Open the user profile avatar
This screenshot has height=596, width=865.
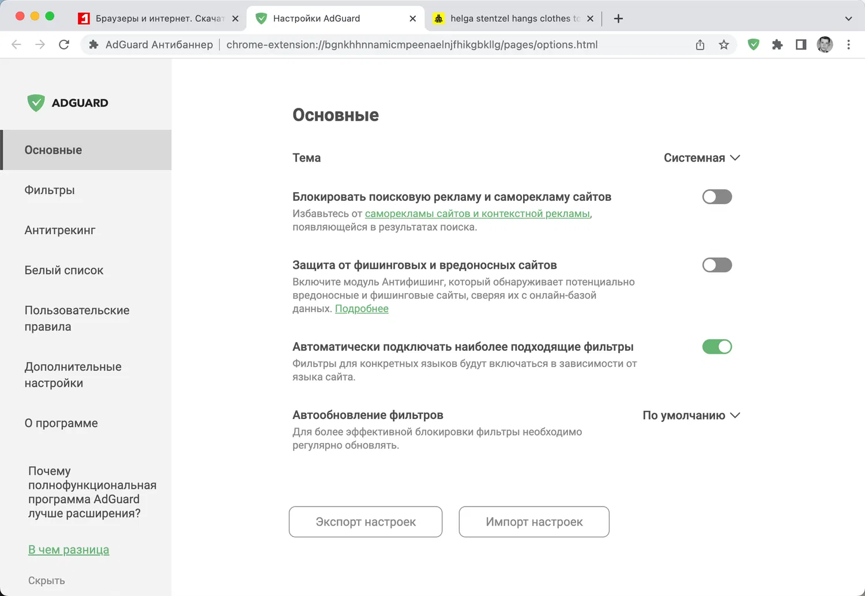click(x=825, y=44)
